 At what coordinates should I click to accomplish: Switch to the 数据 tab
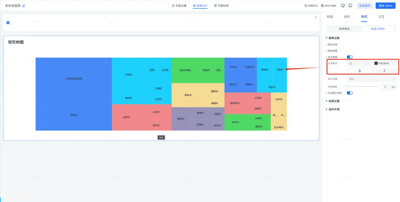pyautogui.click(x=330, y=17)
